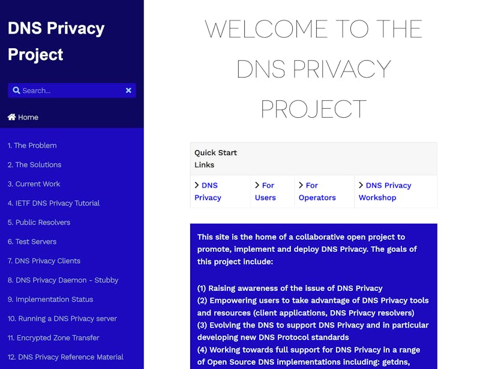Viewport: 480px width, 369px height.
Task: Open the DNS Privacy Project site title
Action: coord(56,41)
